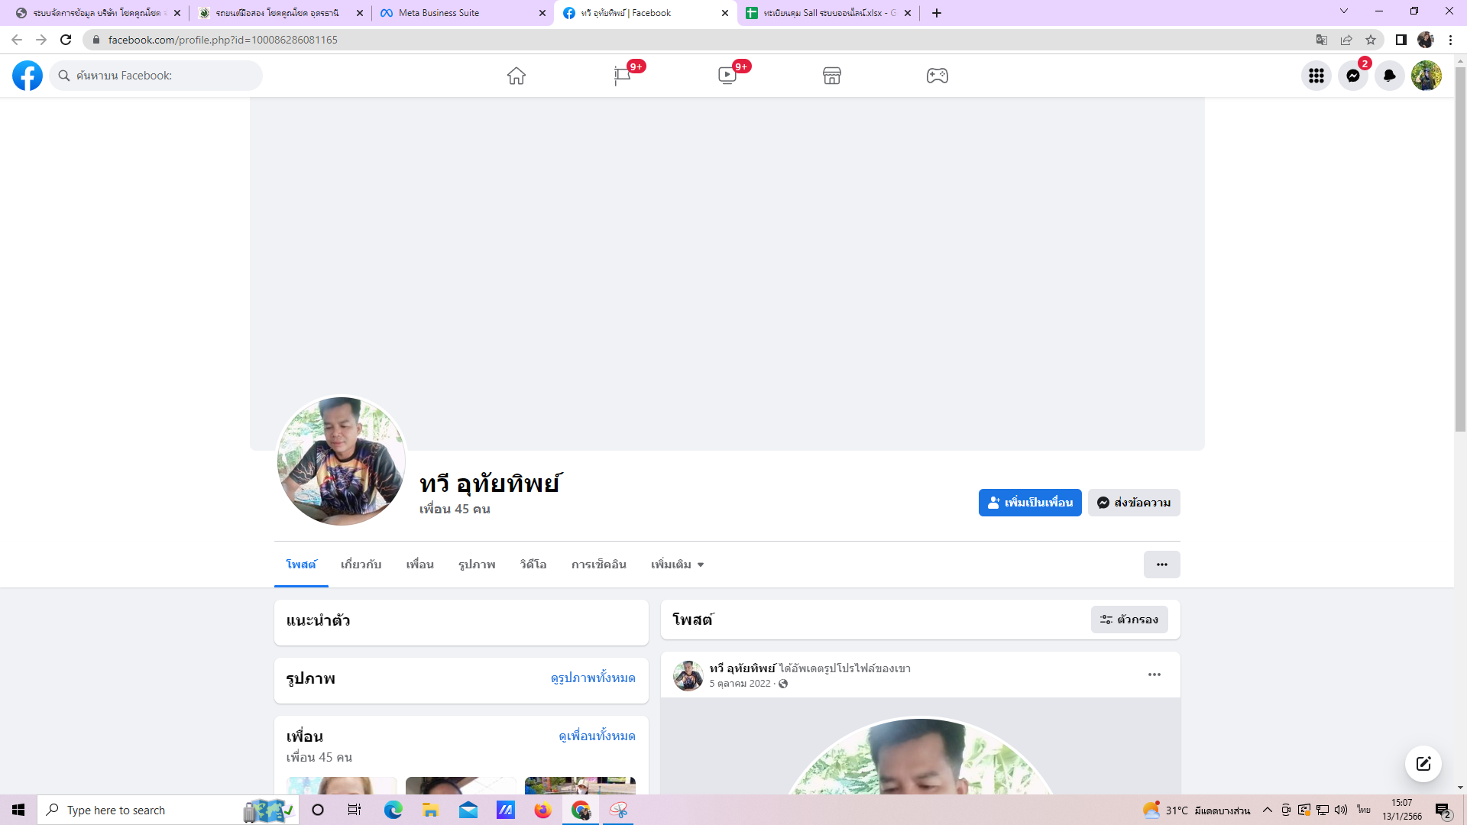This screenshot has width=1467, height=825.
Task: Switch to the เกี่ยวกับ tab
Action: 361,565
